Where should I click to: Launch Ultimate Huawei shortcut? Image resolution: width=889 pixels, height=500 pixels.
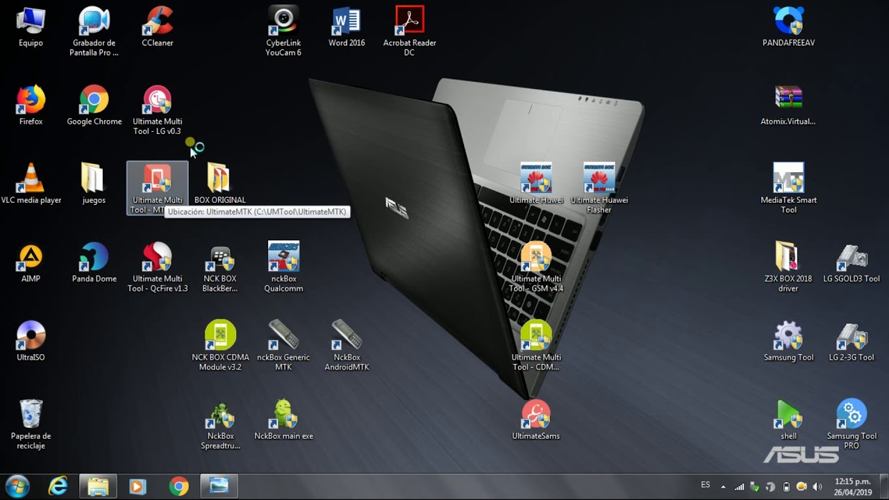536,184
